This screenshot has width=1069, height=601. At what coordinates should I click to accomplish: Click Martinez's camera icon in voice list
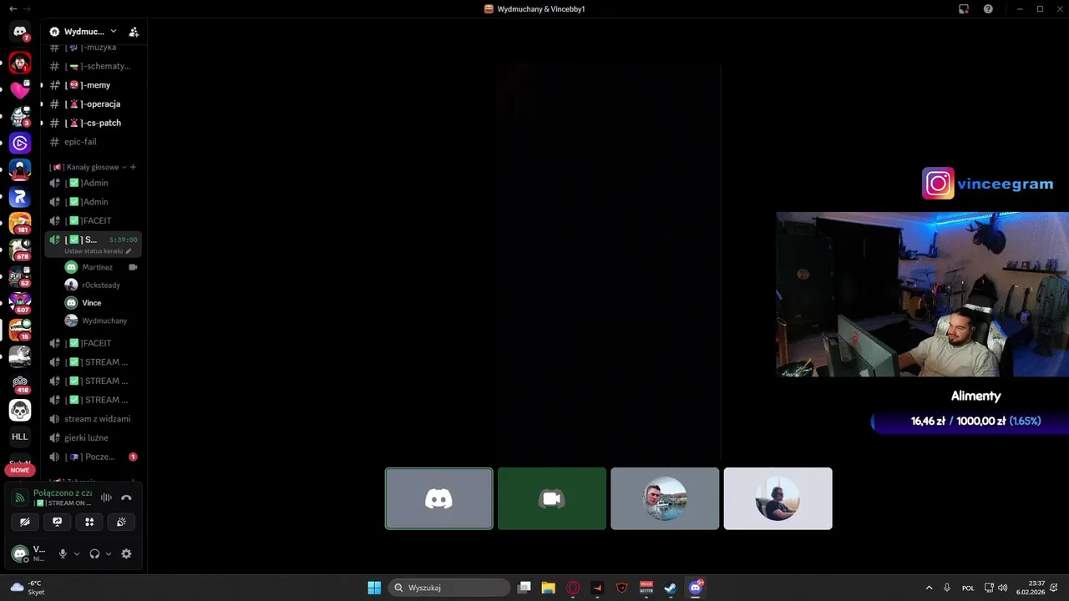click(133, 267)
